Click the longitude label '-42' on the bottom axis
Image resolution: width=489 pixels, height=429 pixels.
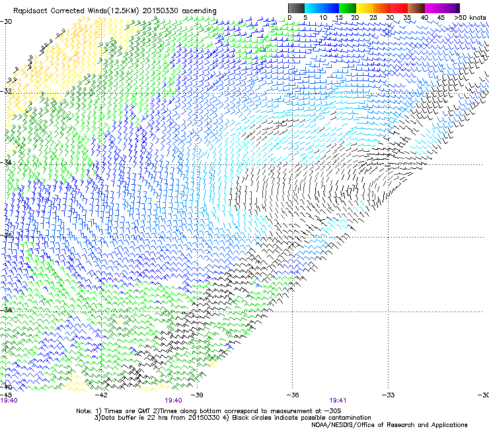pos(101,395)
